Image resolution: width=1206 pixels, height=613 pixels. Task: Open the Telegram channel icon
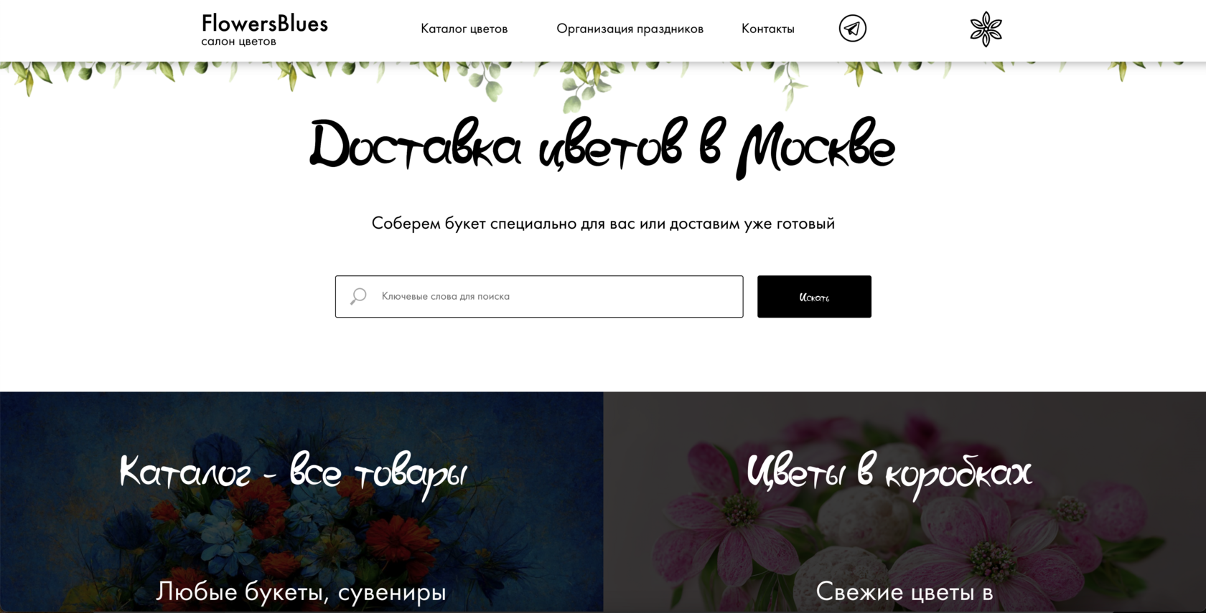(852, 29)
